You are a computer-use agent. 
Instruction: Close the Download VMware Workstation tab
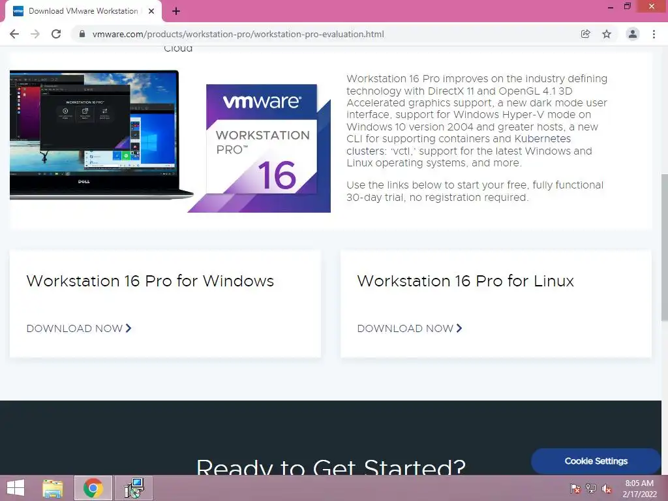[x=151, y=11]
